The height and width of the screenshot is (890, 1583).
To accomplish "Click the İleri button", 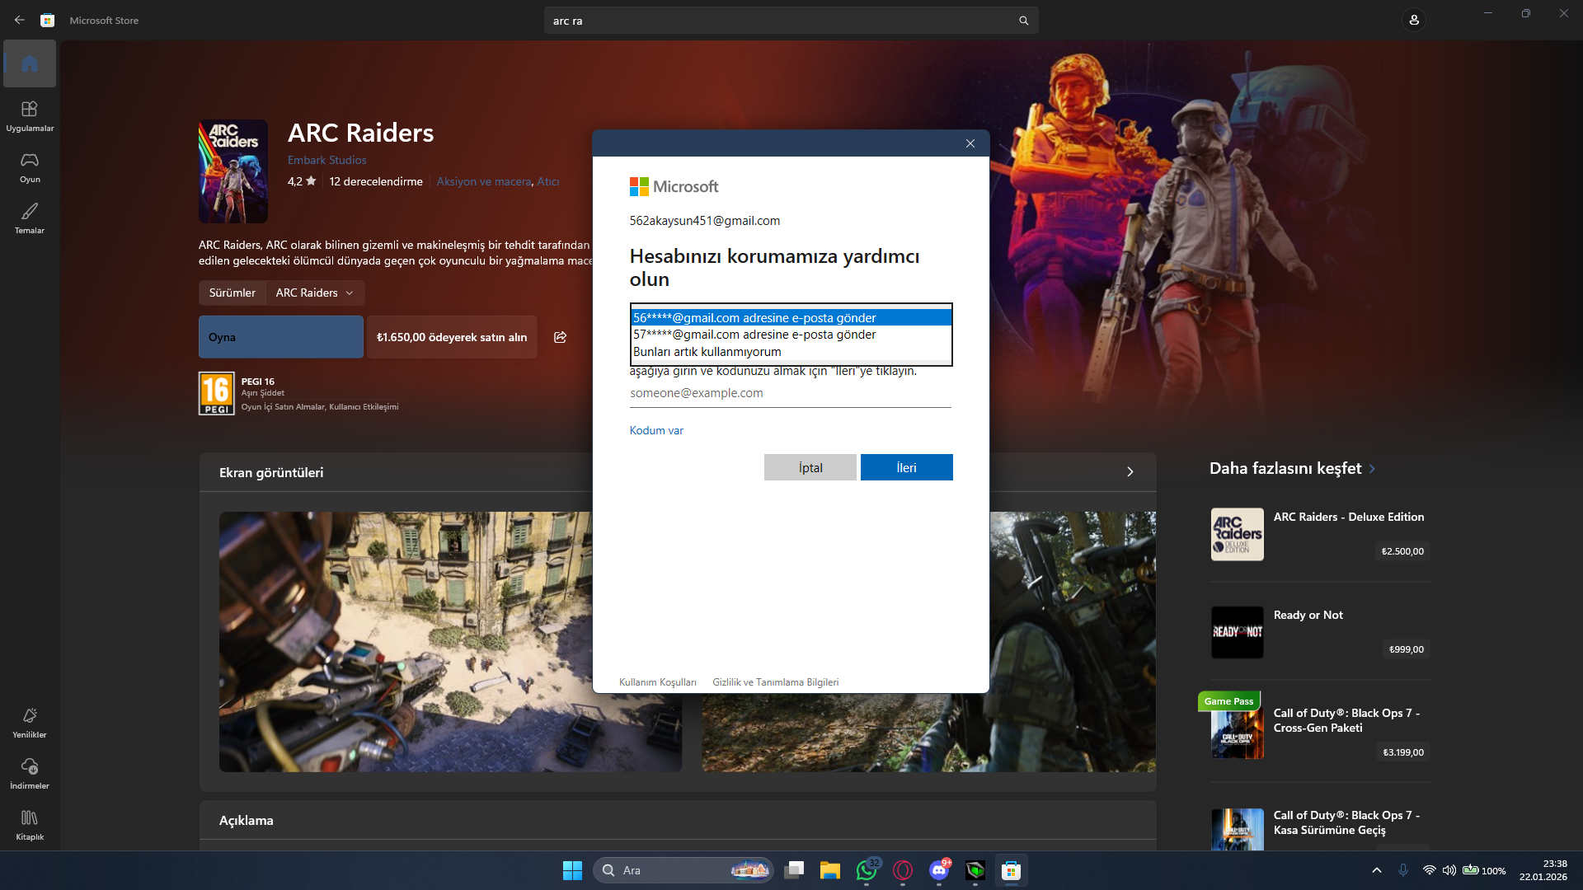I will 906,467.
